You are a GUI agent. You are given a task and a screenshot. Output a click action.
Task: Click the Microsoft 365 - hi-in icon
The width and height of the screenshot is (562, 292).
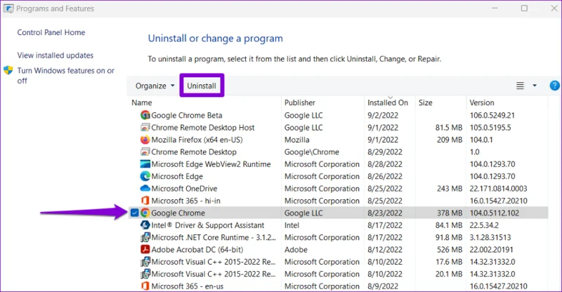click(x=145, y=201)
